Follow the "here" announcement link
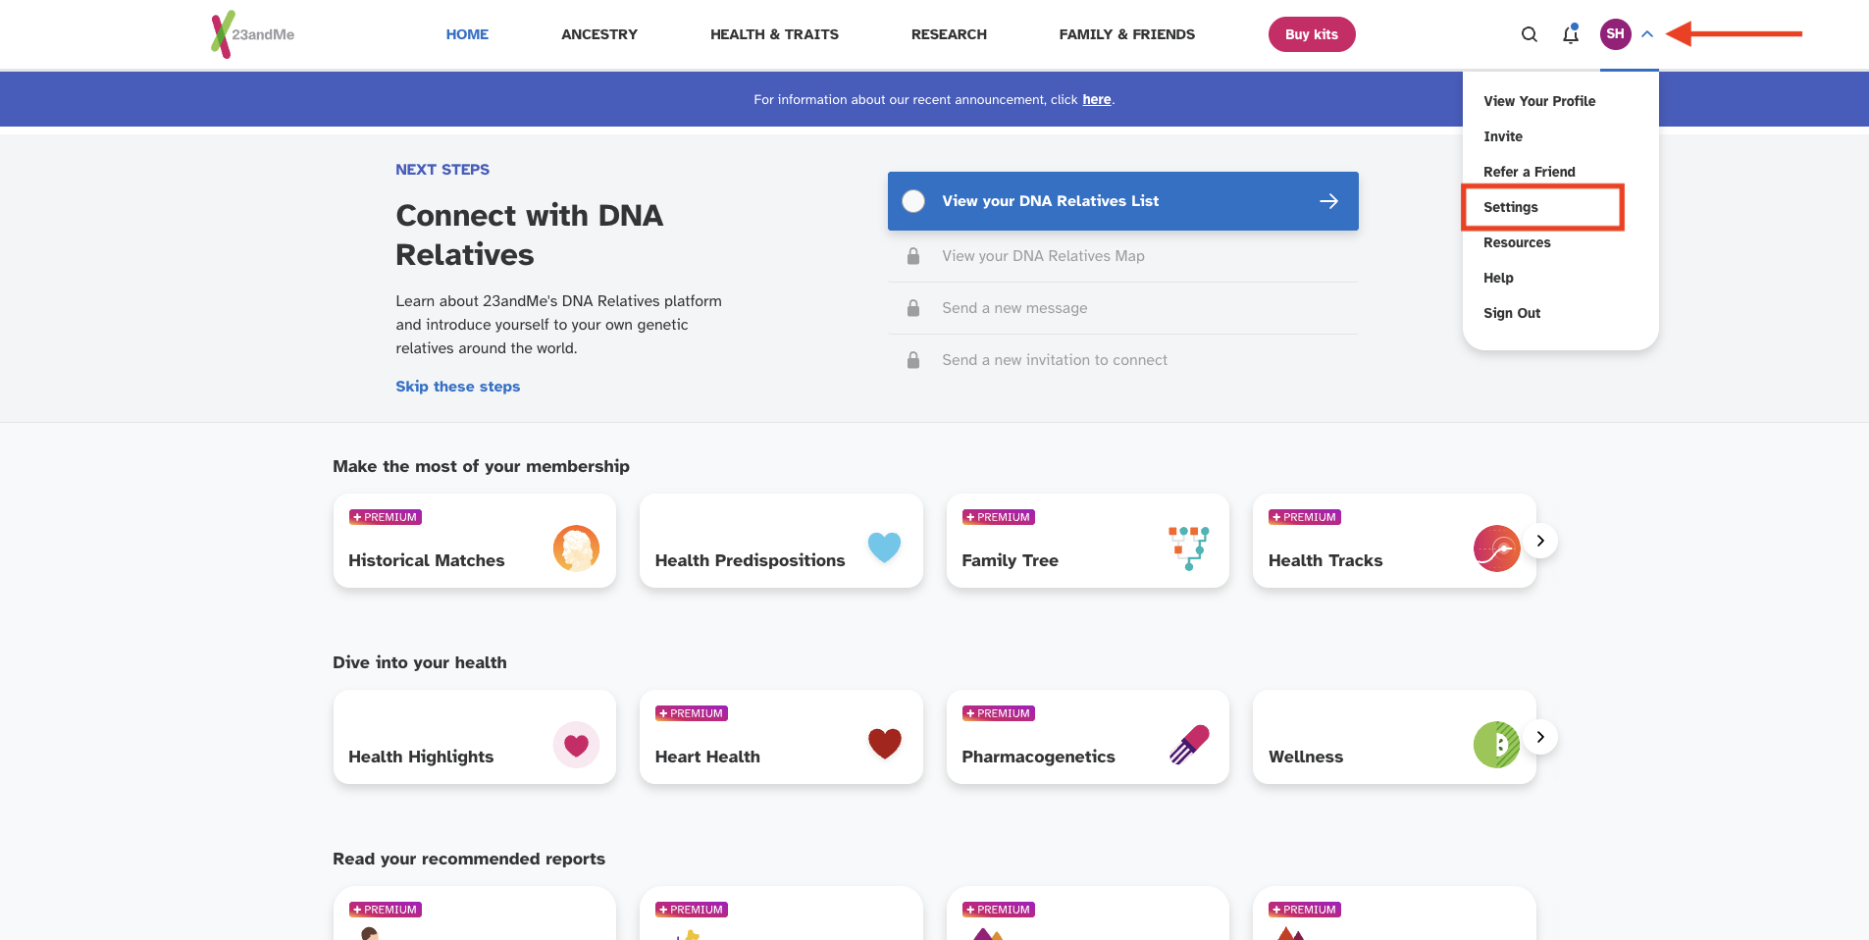This screenshot has width=1869, height=940. pyautogui.click(x=1096, y=99)
